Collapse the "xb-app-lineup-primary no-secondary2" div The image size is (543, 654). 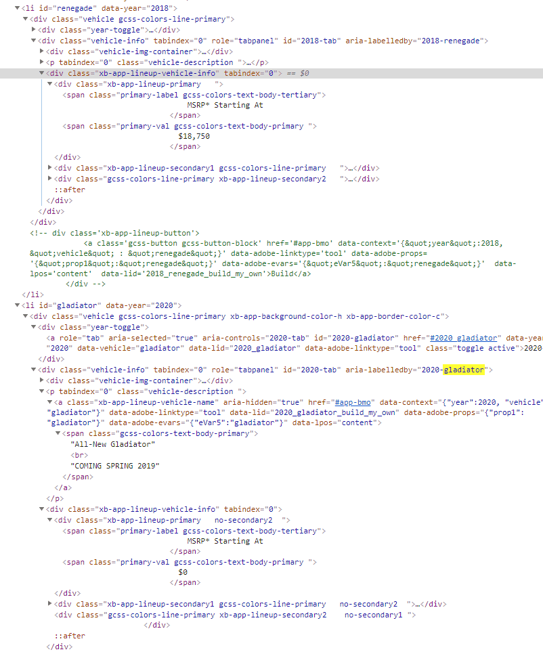(50, 520)
